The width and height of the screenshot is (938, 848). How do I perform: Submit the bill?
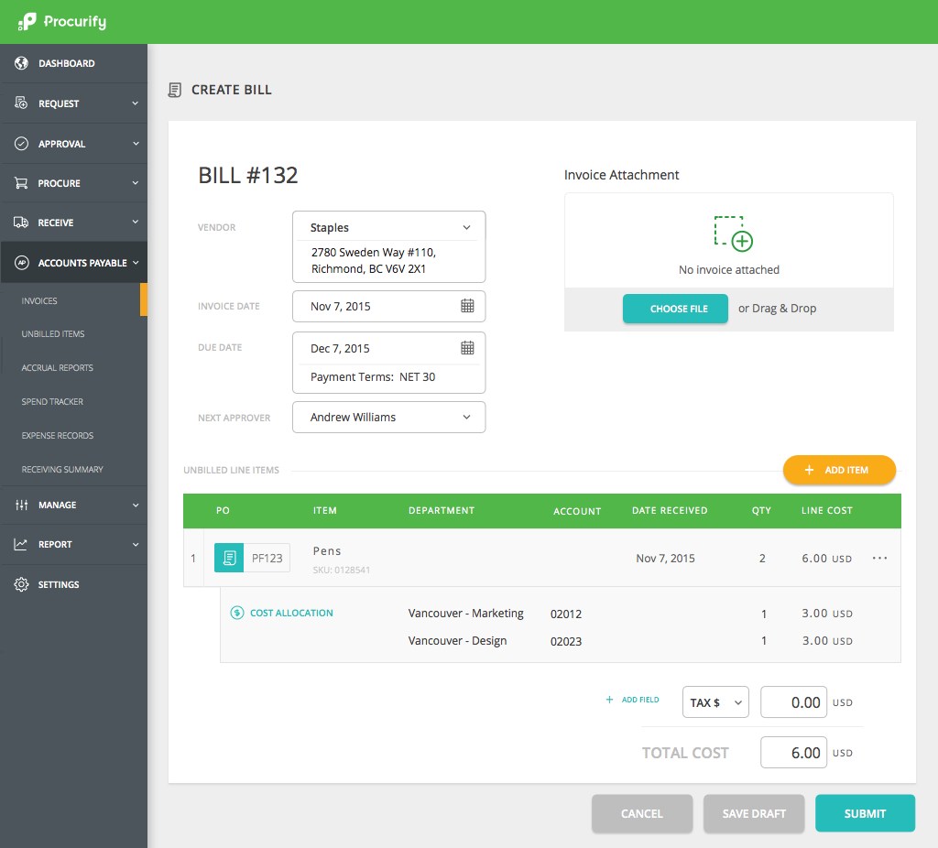pos(865,813)
